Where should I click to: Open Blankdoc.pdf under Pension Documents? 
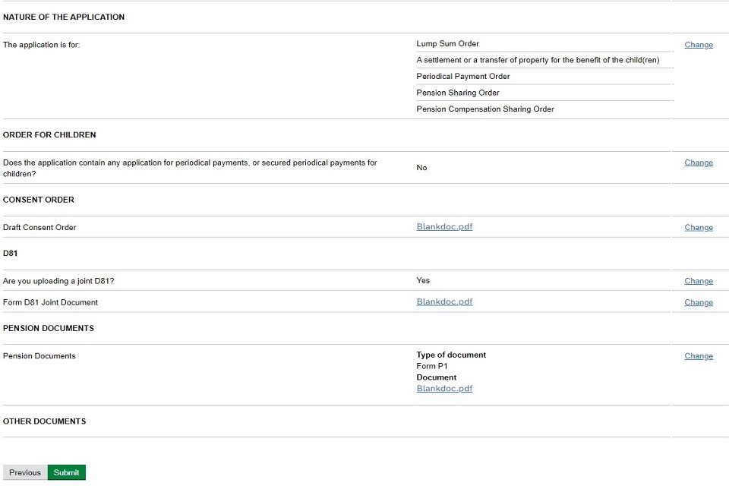(444, 388)
